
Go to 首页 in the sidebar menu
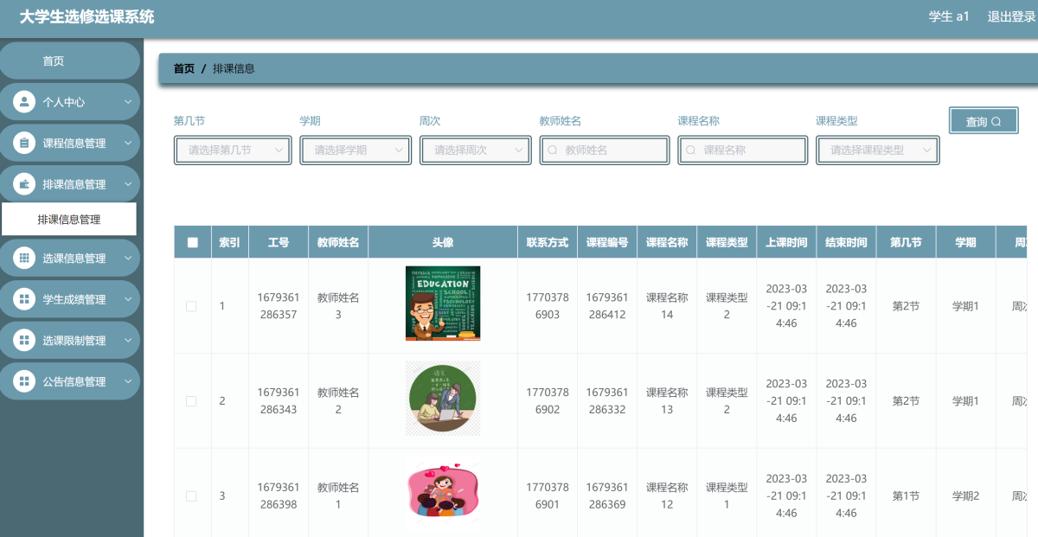54,61
